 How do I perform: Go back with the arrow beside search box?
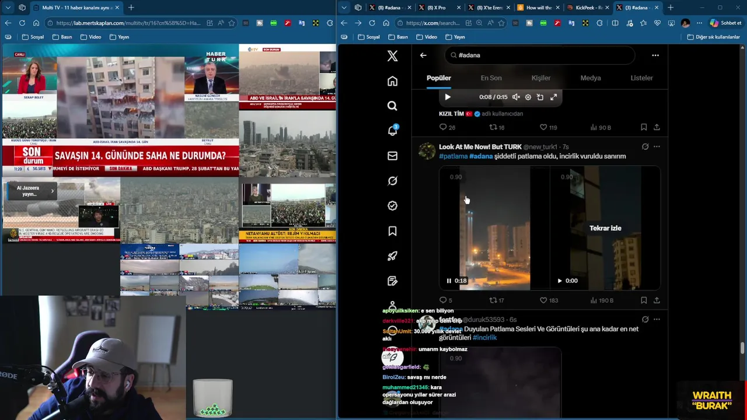point(423,55)
